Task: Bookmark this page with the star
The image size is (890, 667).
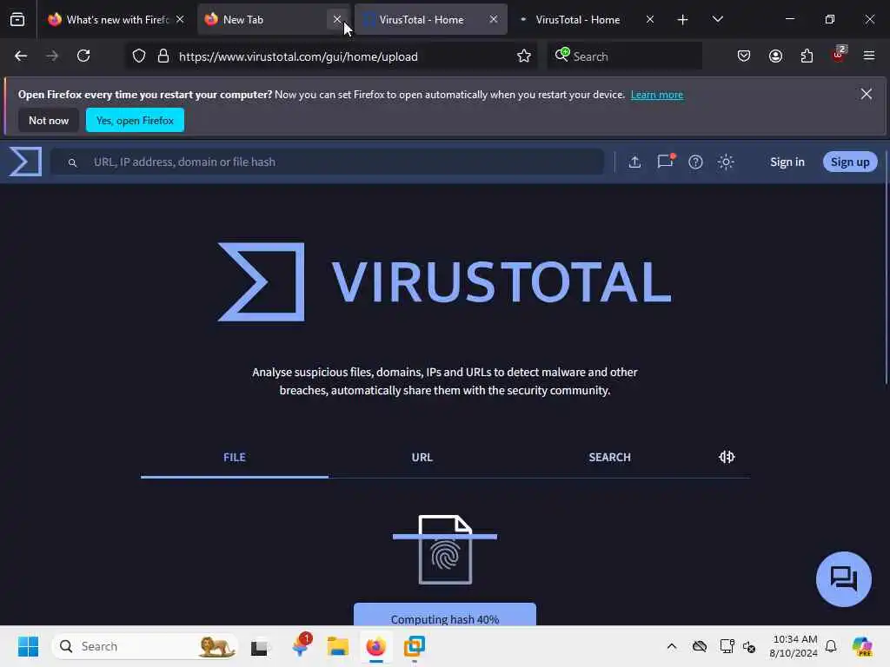Action: [524, 56]
